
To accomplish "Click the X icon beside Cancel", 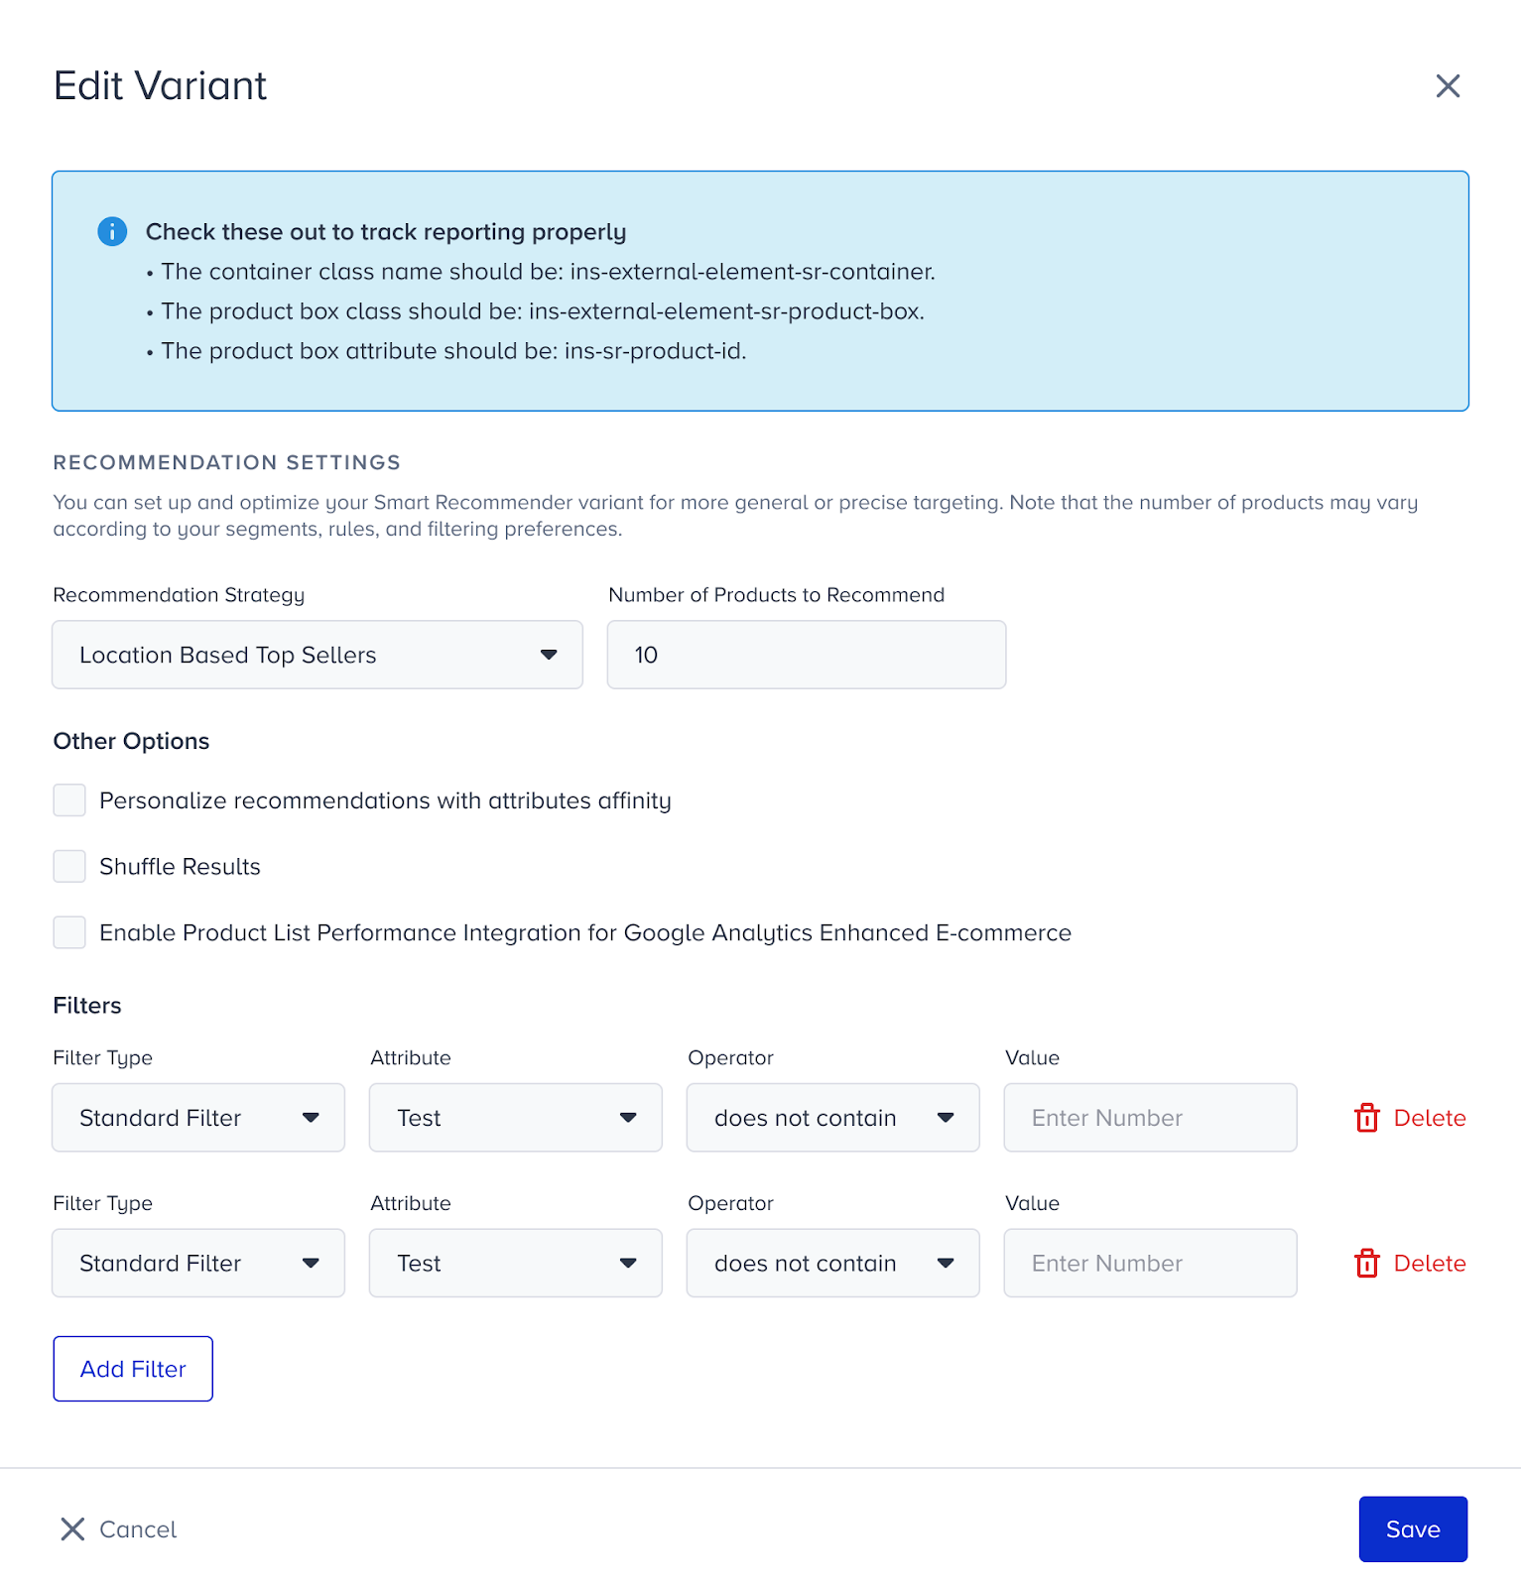I will pos(72,1529).
